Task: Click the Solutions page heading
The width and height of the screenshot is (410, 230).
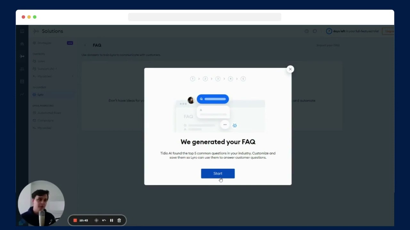Action: (52, 31)
